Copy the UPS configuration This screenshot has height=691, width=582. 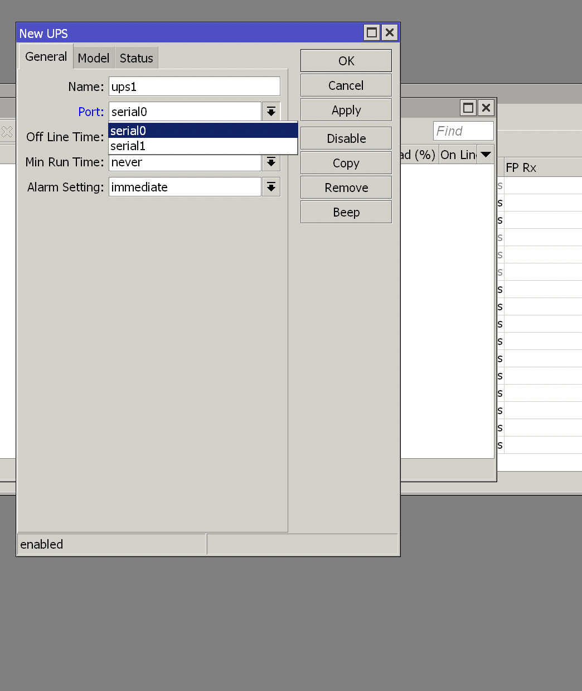pyautogui.click(x=346, y=162)
